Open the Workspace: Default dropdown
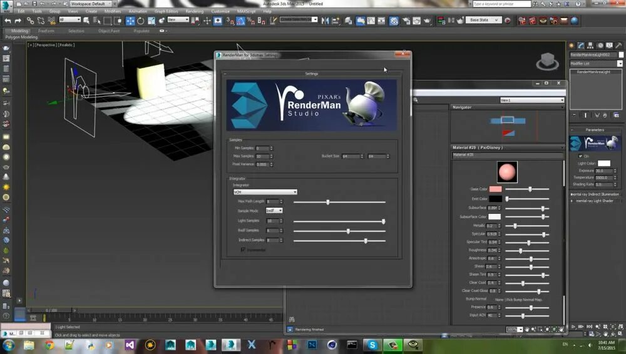Viewport: 626px width, 354px height. click(91, 4)
